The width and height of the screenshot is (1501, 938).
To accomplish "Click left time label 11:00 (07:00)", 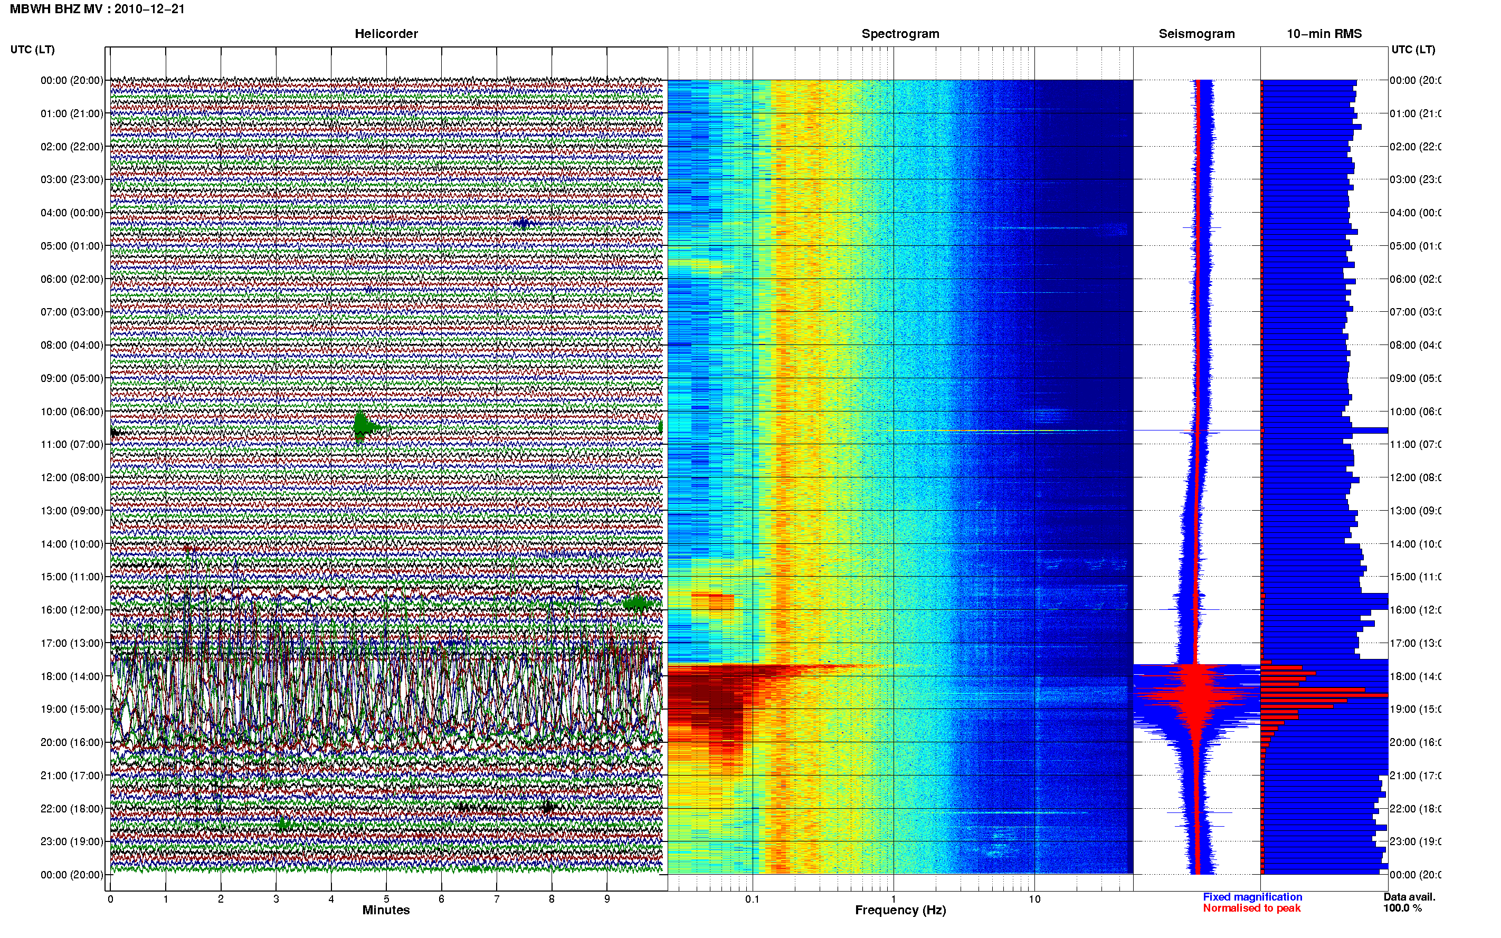I will (72, 444).
